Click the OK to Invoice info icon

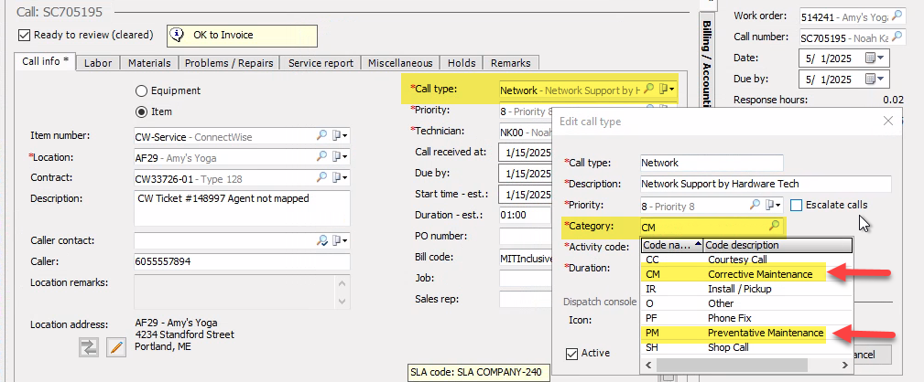[x=176, y=36]
